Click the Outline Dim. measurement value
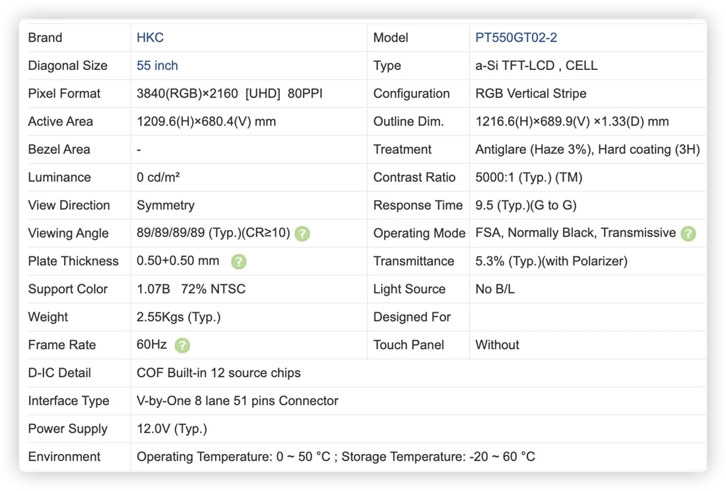This screenshot has width=726, height=491. [572, 121]
